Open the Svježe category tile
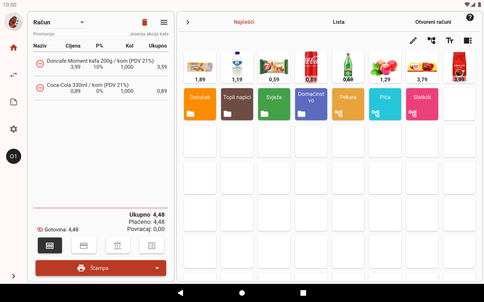Image resolution: width=484 pixels, height=302 pixels. (274, 104)
